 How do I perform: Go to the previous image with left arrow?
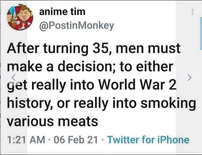point(13,77)
